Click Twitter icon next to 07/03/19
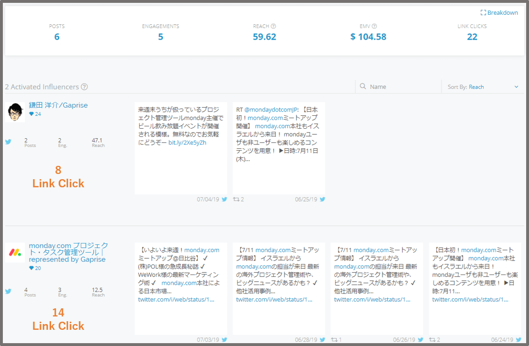529x346 pixels. point(224,340)
